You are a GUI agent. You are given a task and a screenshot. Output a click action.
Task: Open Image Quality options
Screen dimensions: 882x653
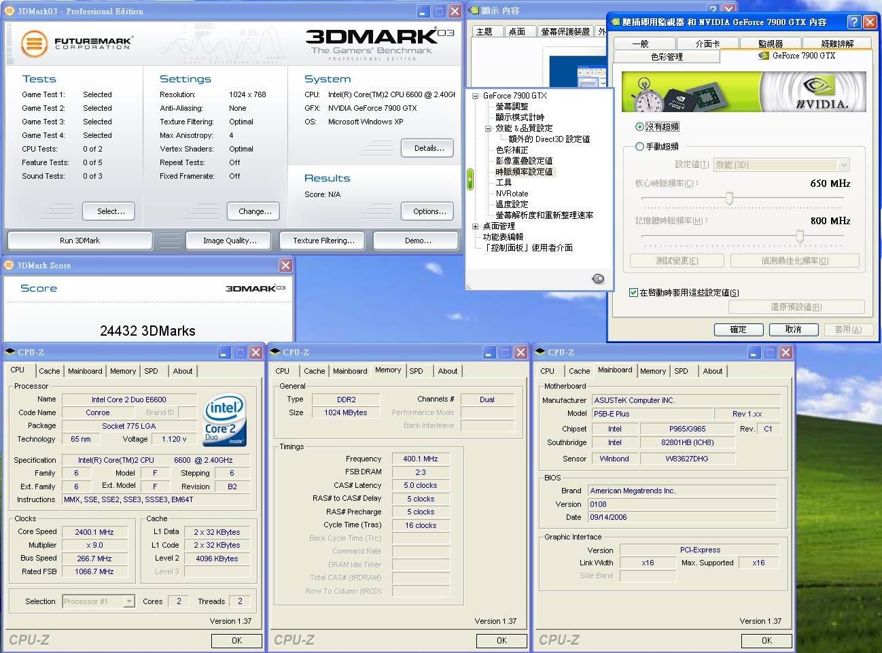[x=230, y=241]
